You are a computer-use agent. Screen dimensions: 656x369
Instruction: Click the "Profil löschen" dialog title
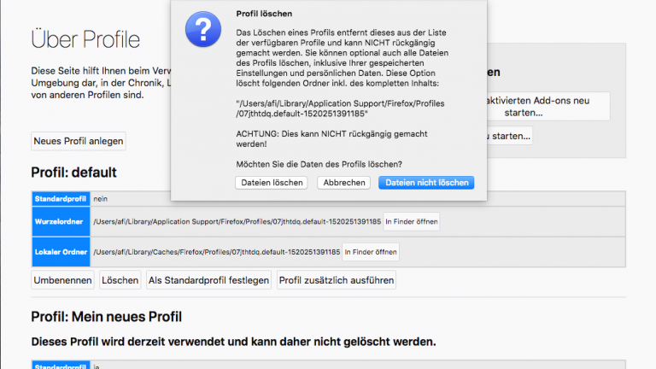click(x=264, y=15)
